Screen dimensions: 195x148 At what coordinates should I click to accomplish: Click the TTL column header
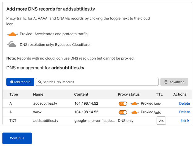pyautogui.click(x=159, y=94)
